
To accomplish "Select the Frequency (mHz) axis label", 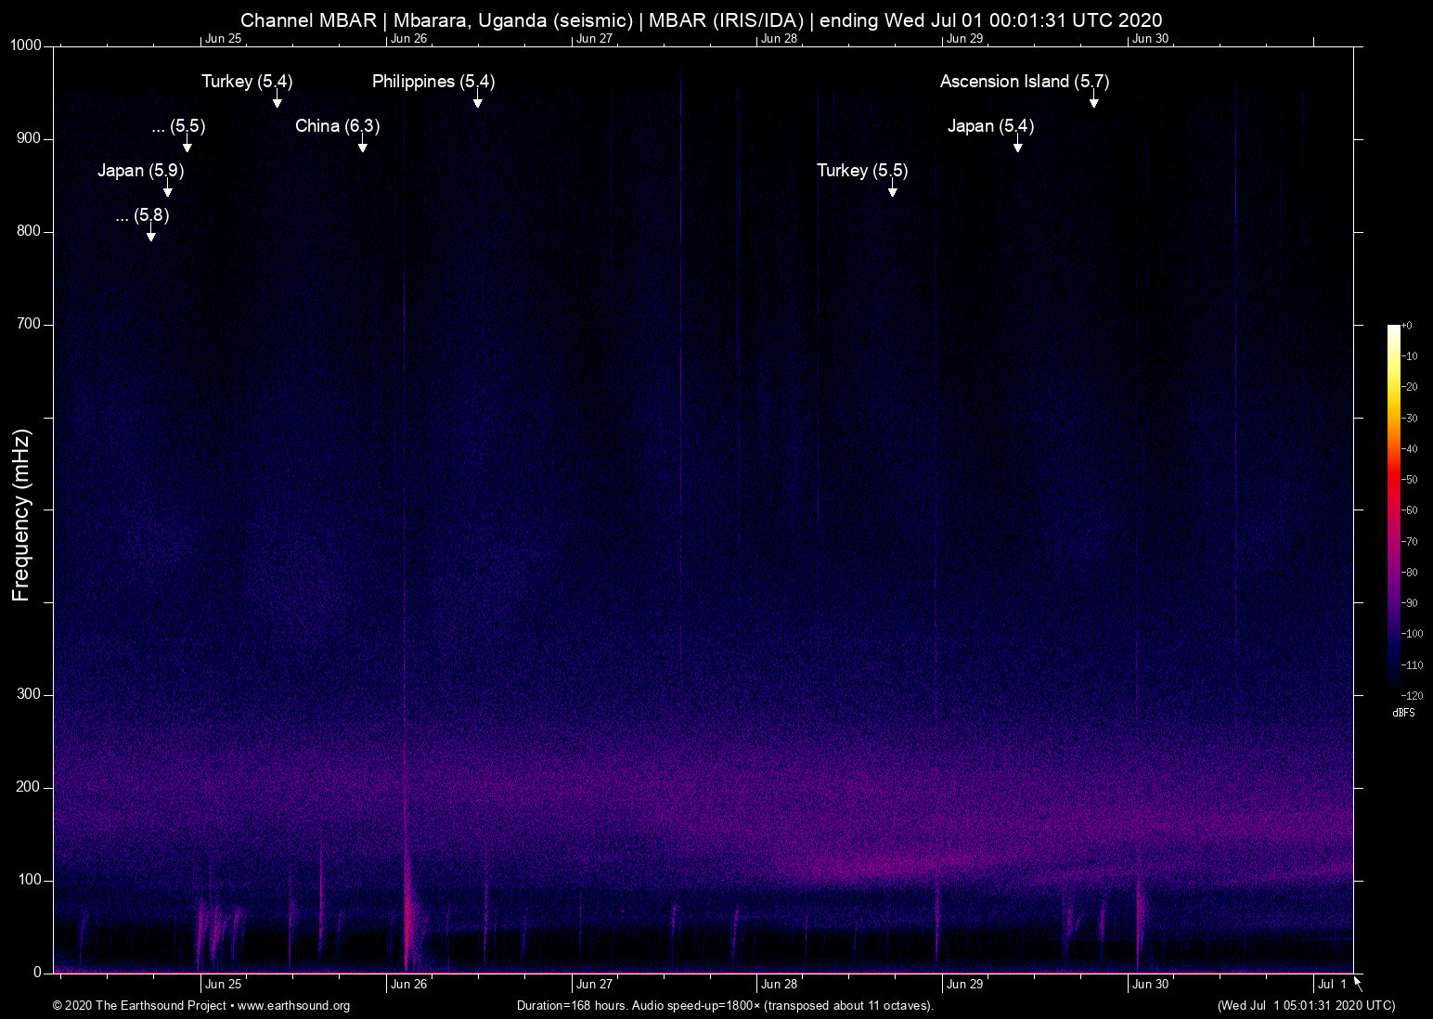I will pyautogui.click(x=20, y=509).
